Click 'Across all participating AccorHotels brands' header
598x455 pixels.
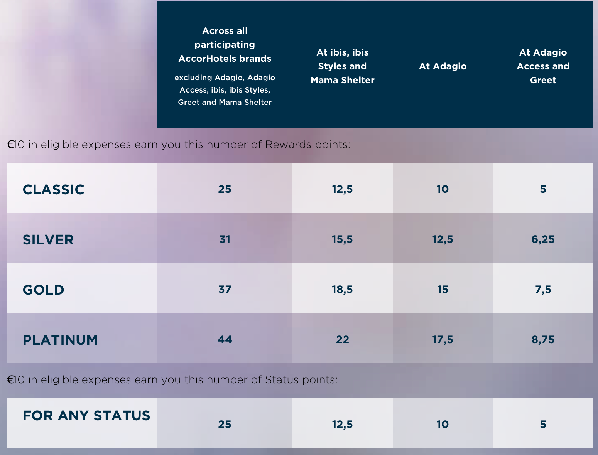coord(225,45)
